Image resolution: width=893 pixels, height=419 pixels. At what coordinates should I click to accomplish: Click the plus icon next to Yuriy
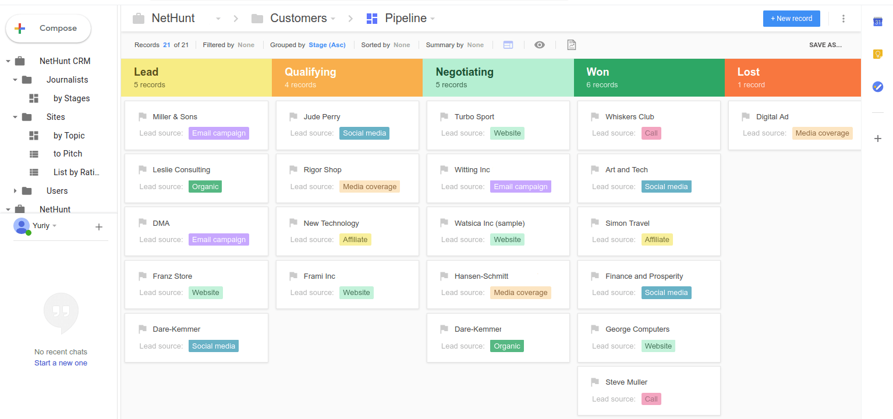(99, 227)
